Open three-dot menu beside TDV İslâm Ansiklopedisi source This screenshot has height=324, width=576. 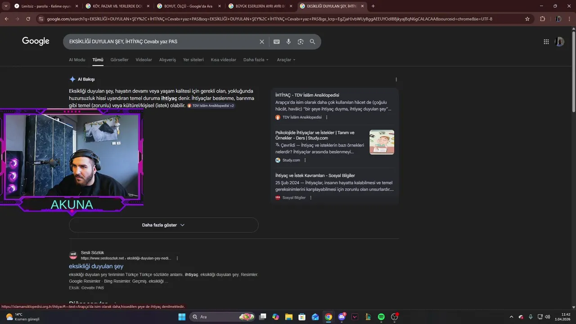coord(327,117)
